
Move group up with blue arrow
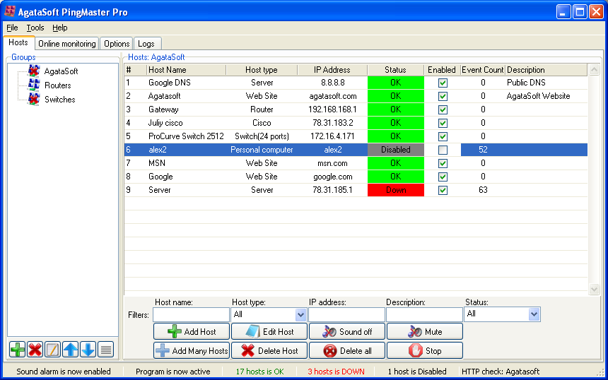click(71, 349)
